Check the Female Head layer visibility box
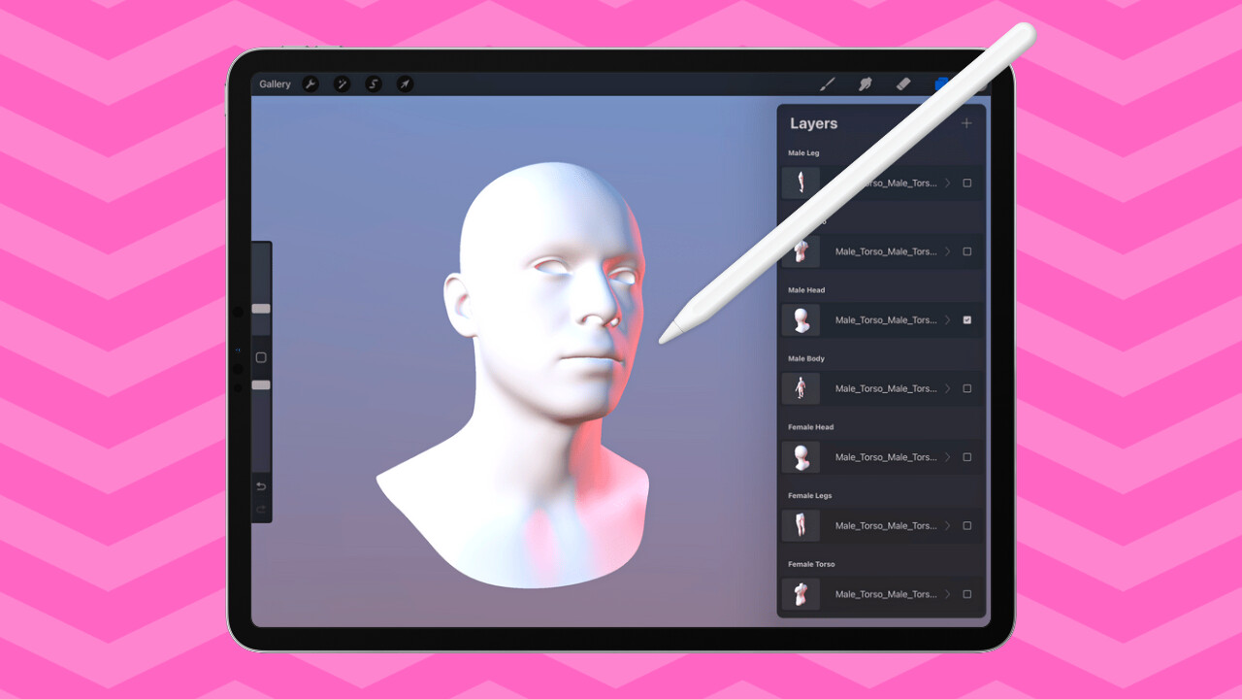The width and height of the screenshot is (1242, 699). [967, 456]
